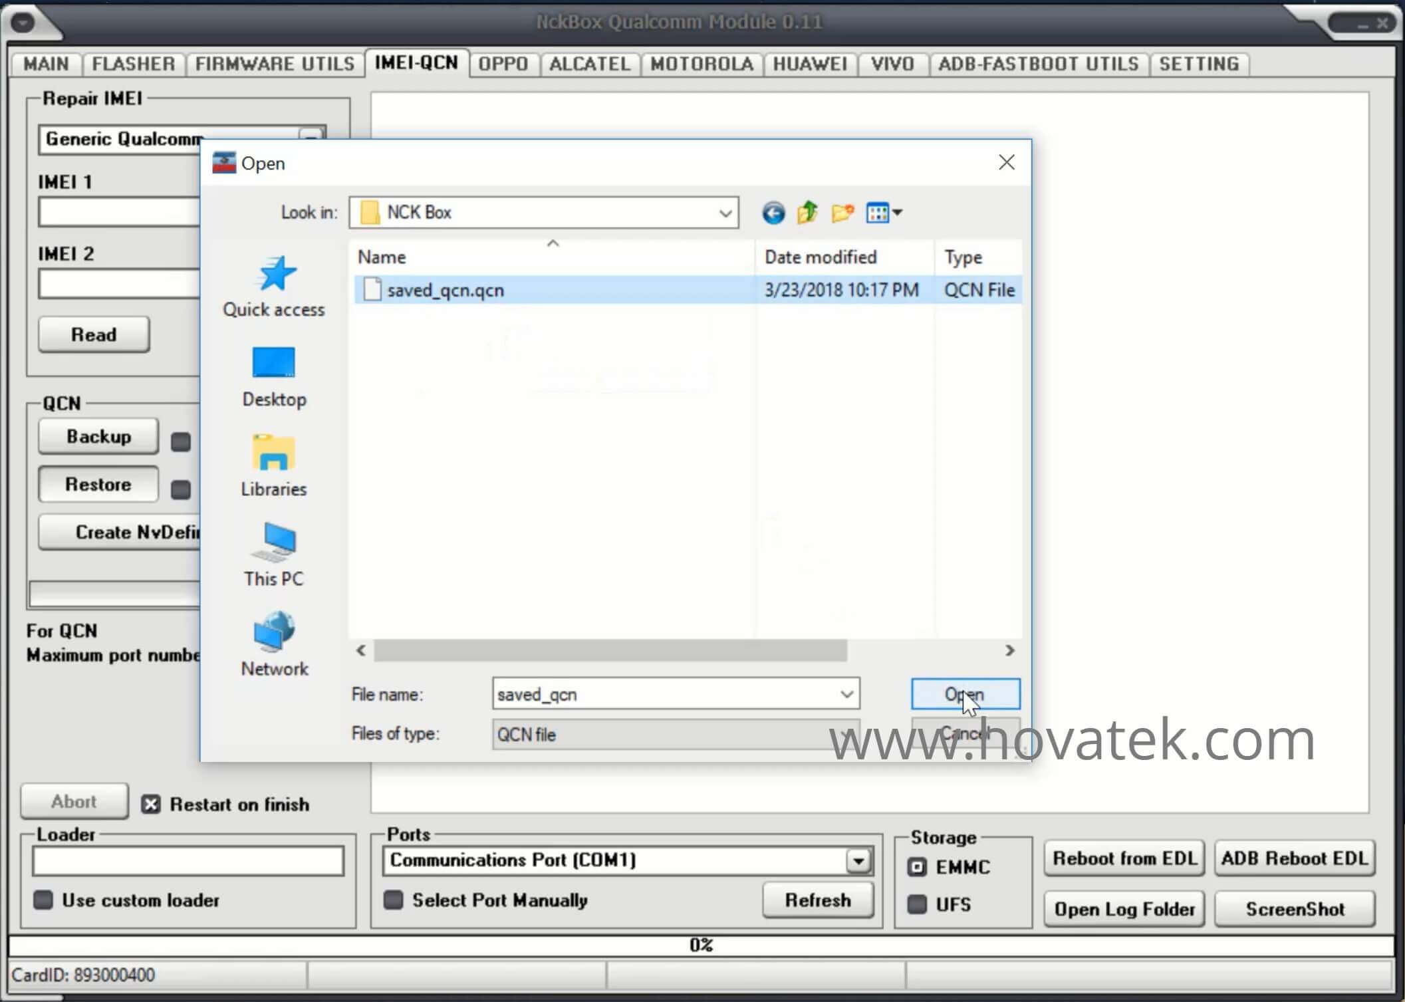Click the Create NvDefinition button
The height and width of the screenshot is (1002, 1405).
click(x=120, y=533)
